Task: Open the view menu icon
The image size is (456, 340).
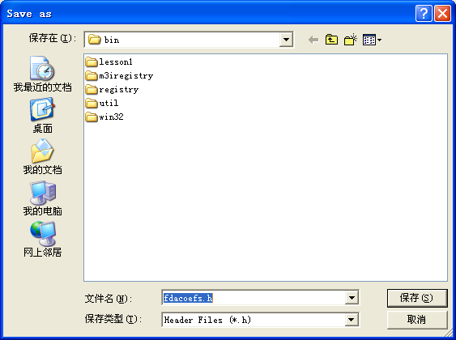Action: [x=372, y=40]
